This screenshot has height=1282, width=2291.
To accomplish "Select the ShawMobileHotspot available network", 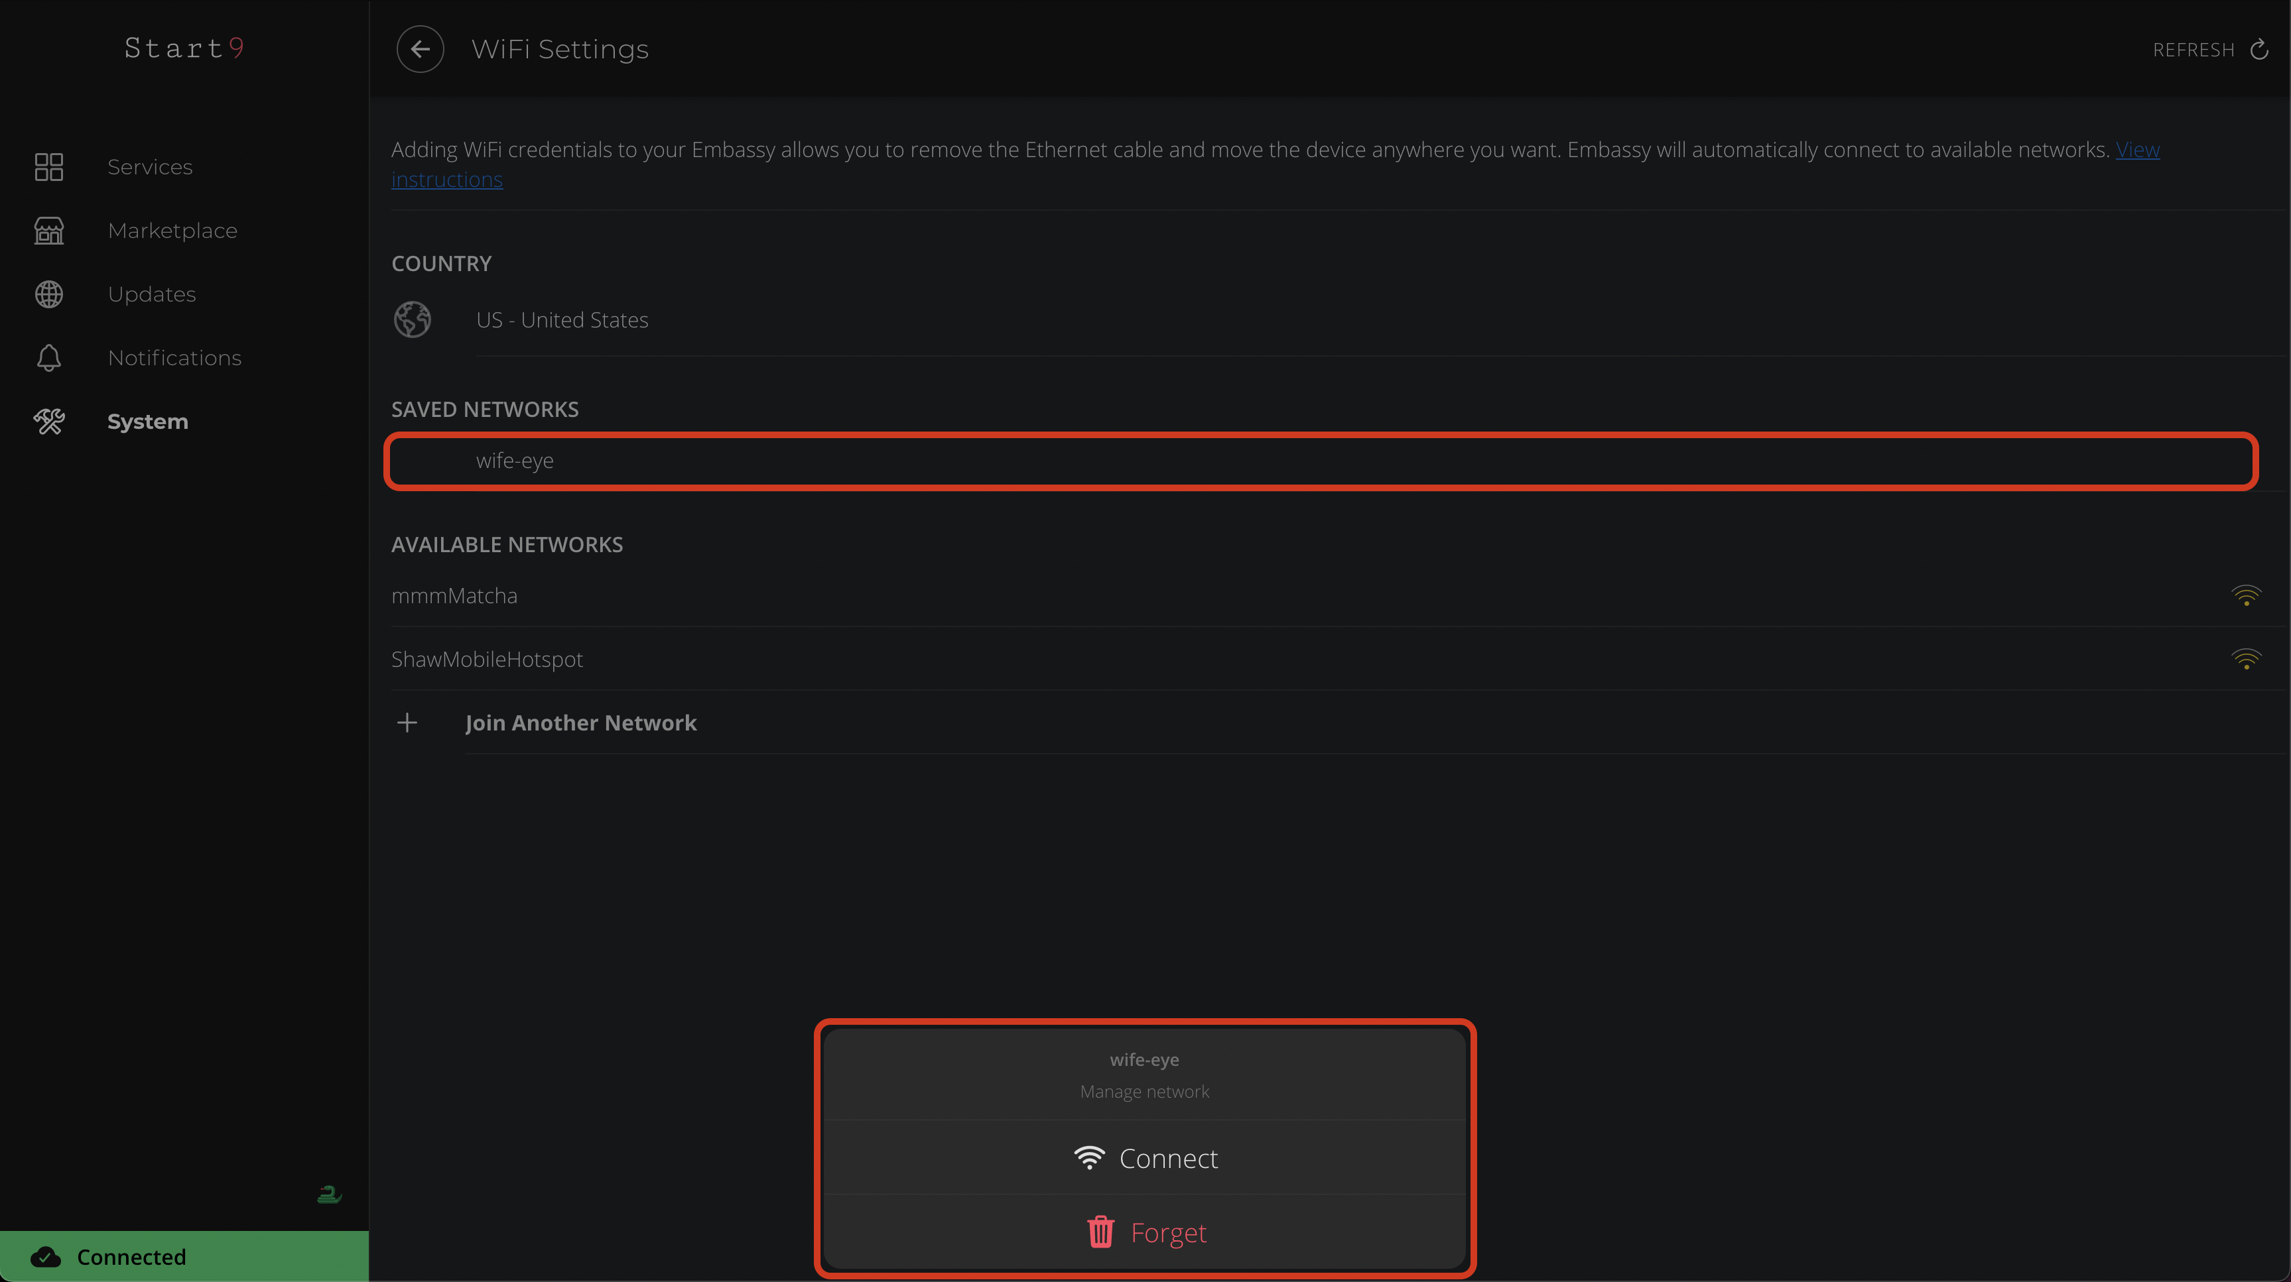I will pos(488,660).
